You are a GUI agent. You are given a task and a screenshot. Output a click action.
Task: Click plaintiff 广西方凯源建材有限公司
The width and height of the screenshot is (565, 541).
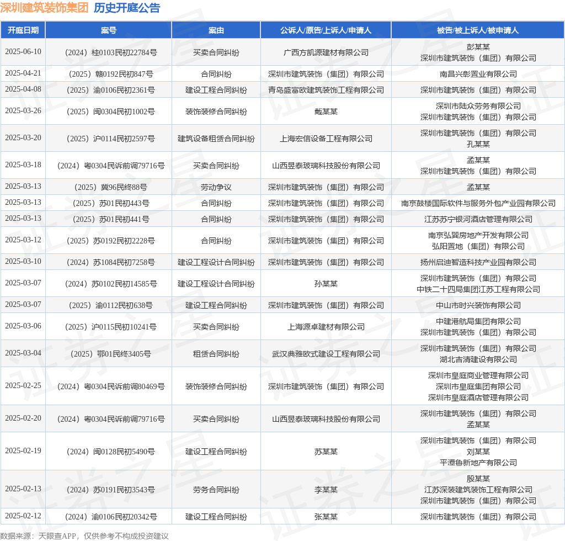(x=326, y=52)
